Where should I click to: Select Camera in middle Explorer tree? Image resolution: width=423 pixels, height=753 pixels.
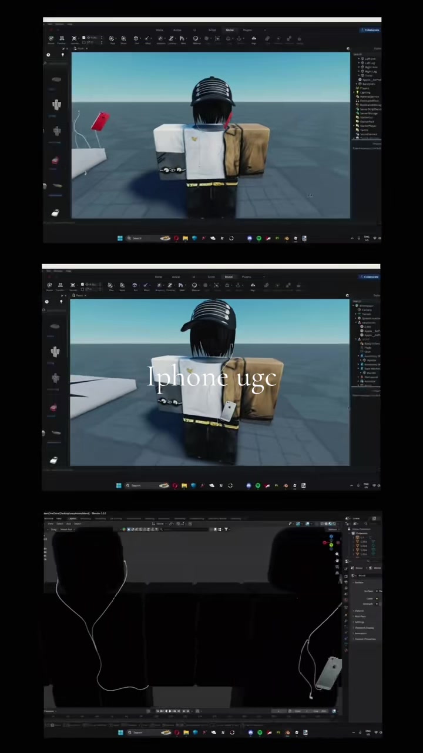click(366, 310)
